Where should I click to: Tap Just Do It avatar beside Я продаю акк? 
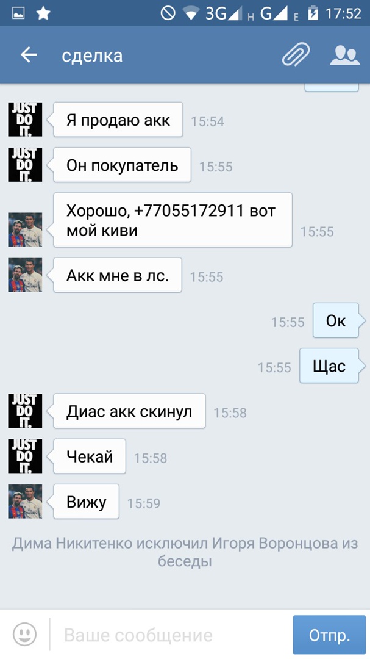25,120
